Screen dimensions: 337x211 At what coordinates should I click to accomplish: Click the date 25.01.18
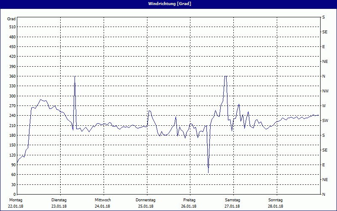[x=146, y=206]
